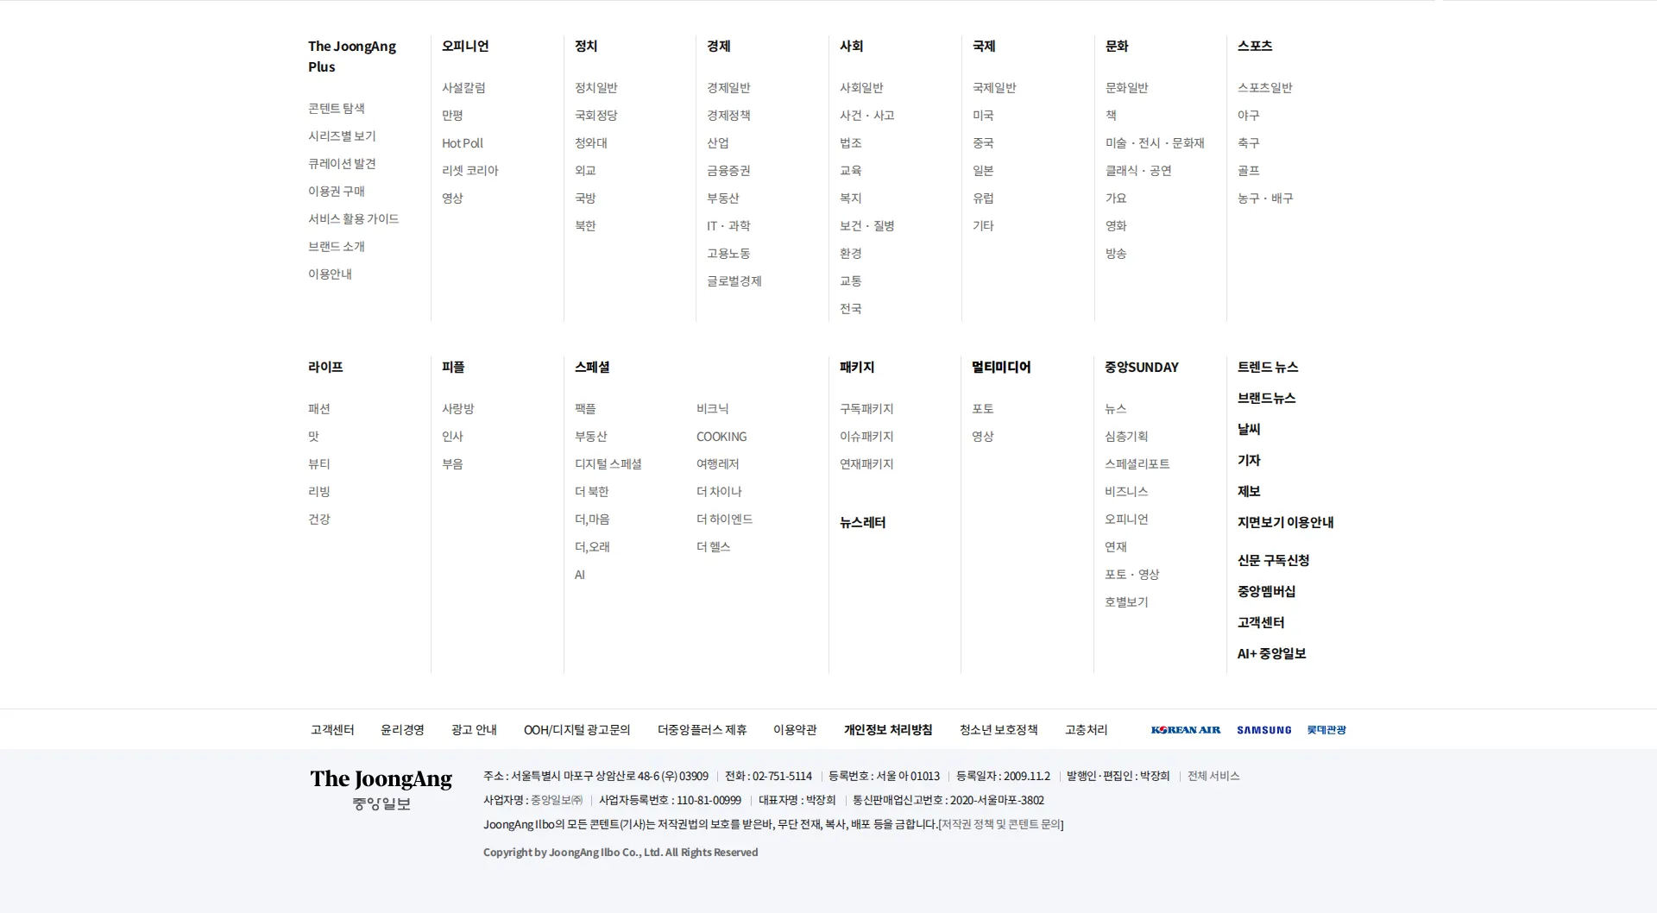Screen dimensions: 1657x913
Task: Open 미술 · 전시 · 문화재 link
Action: [1155, 143]
